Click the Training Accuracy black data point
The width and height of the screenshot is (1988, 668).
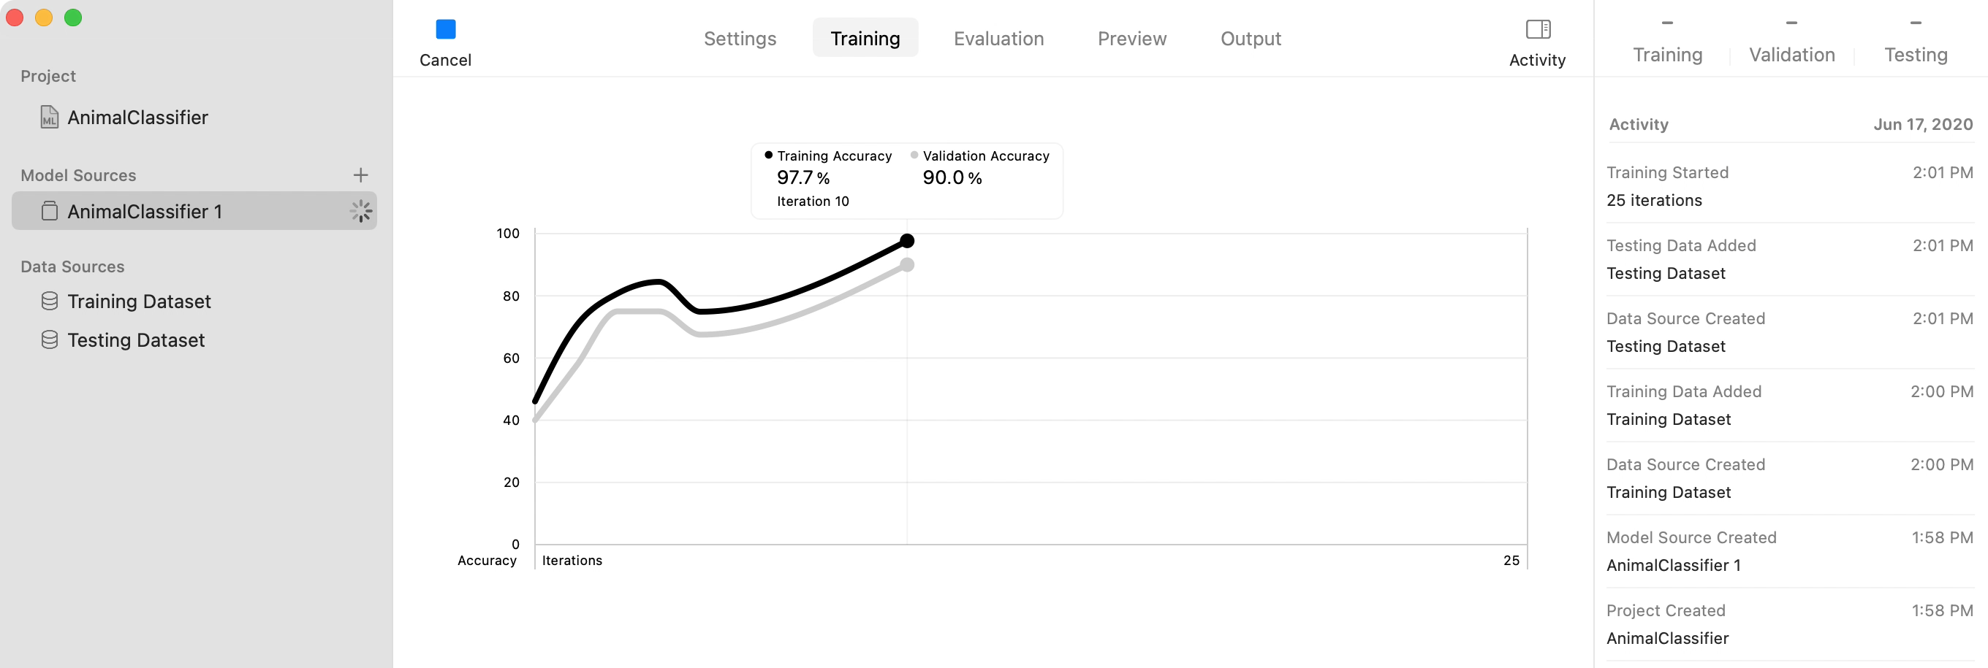[x=907, y=241]
